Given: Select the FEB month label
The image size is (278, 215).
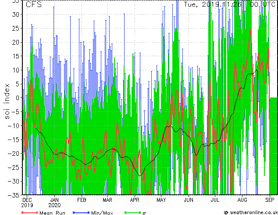Looking at the screenshot, I should [x=82, y=200].
